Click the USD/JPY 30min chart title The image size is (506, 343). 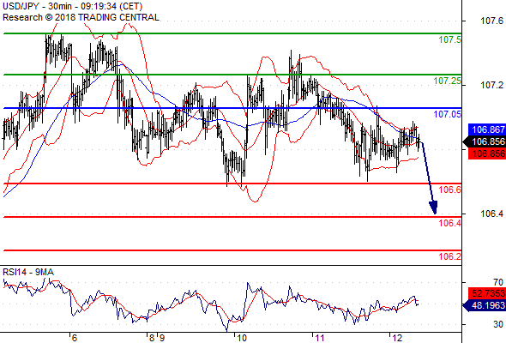pos(72,6)
